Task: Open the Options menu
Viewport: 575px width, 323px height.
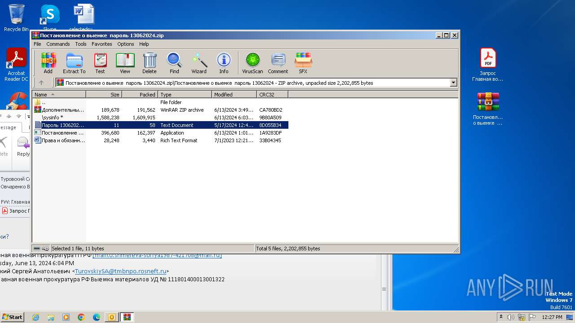Action: click(x=126, y=44)
